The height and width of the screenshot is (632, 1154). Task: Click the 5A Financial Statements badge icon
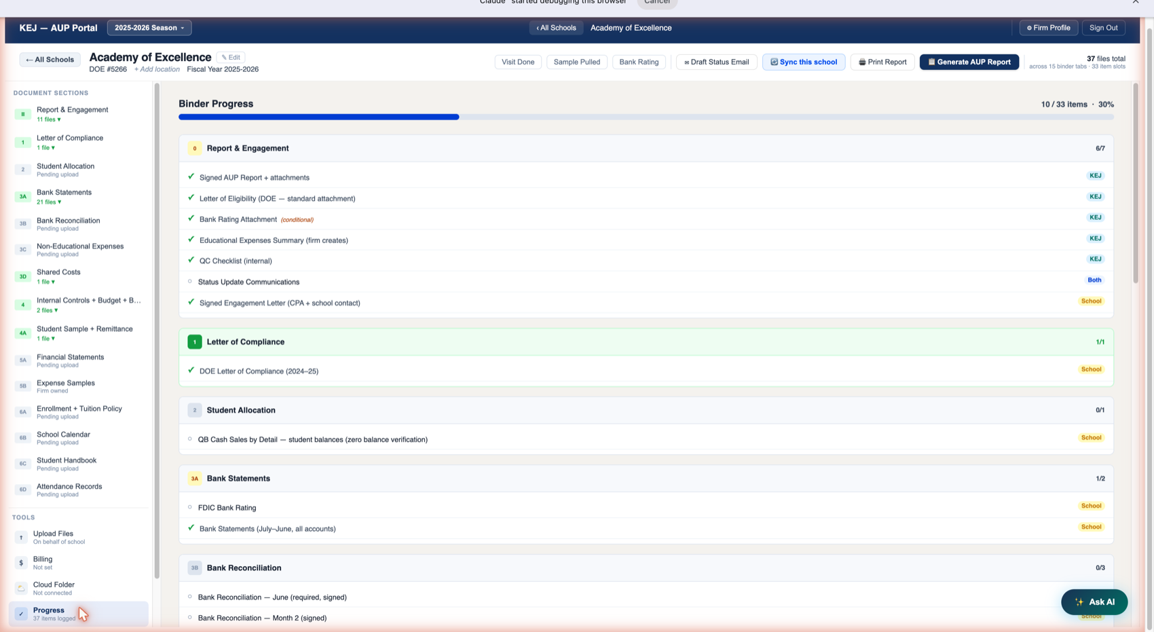click(x=22, y=360)
